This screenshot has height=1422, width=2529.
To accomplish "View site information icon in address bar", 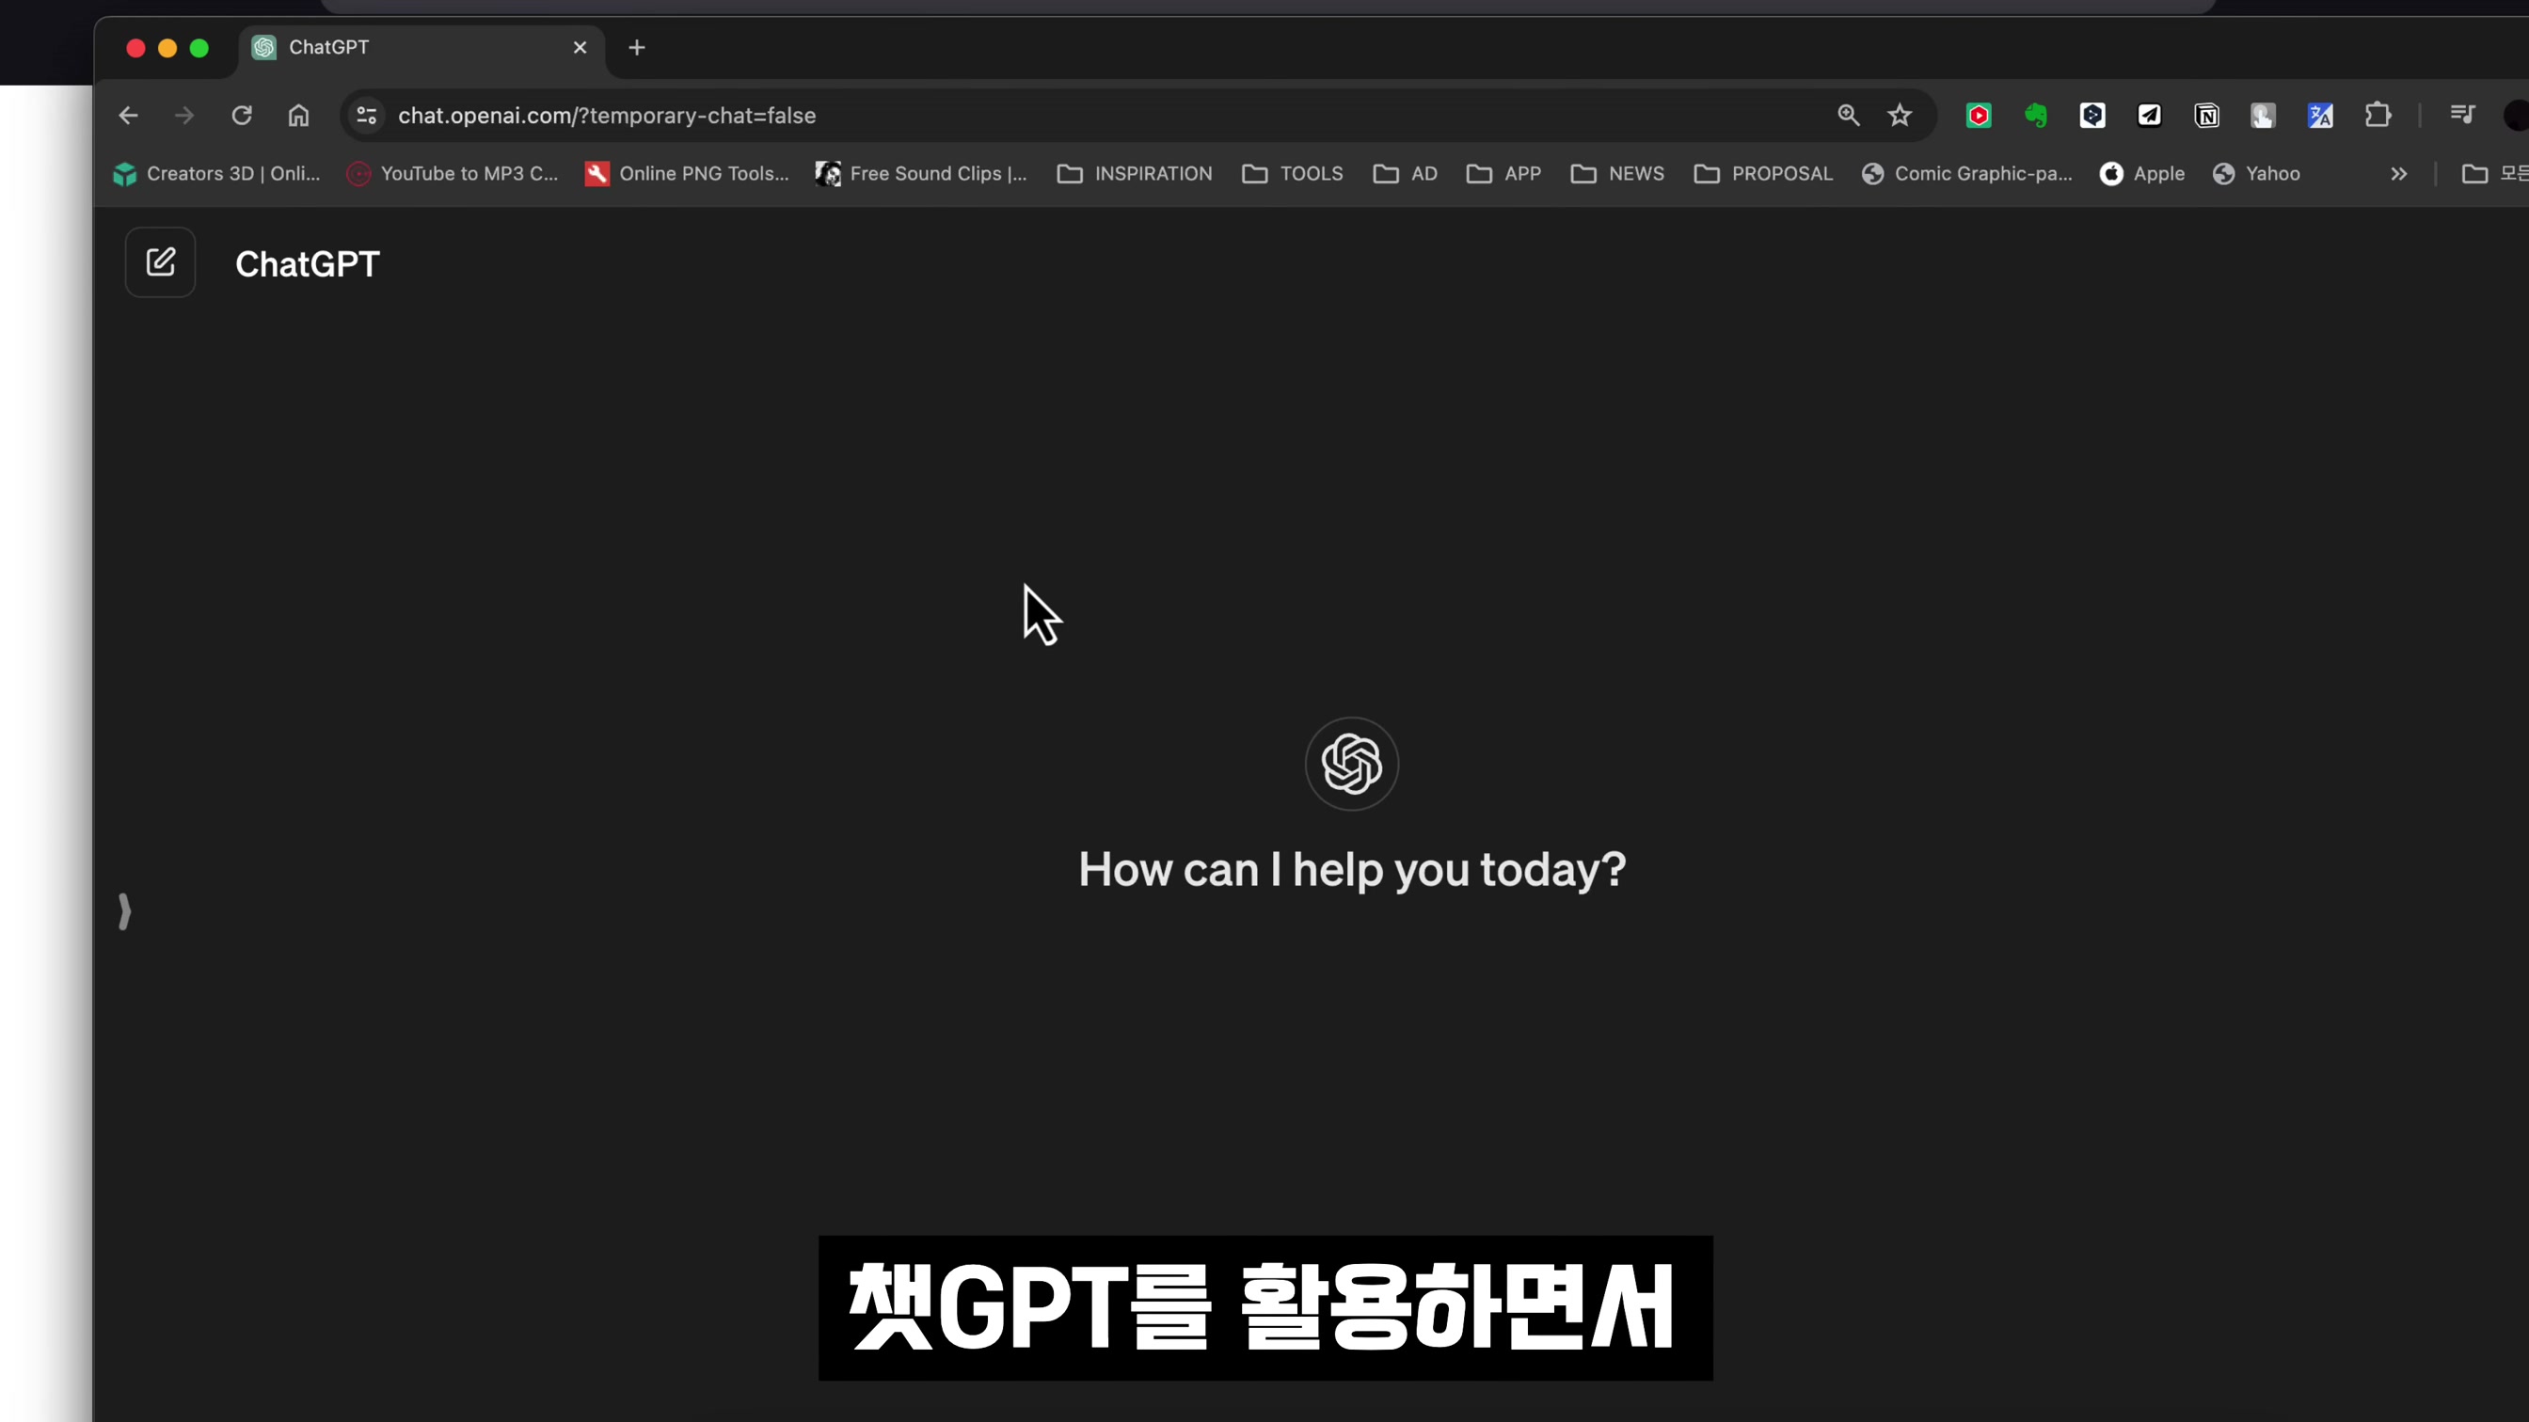I will [367, 116].
